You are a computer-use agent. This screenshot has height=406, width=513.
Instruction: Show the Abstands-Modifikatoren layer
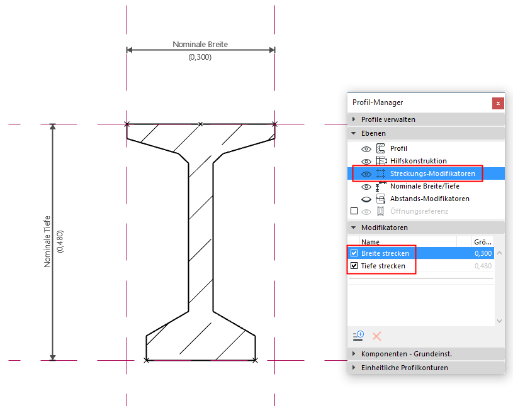(x=366, y=199)
